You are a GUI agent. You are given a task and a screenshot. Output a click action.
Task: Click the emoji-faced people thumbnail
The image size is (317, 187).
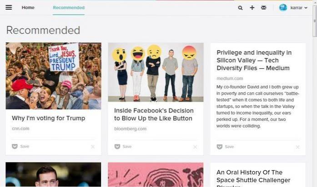pos(156,72)
